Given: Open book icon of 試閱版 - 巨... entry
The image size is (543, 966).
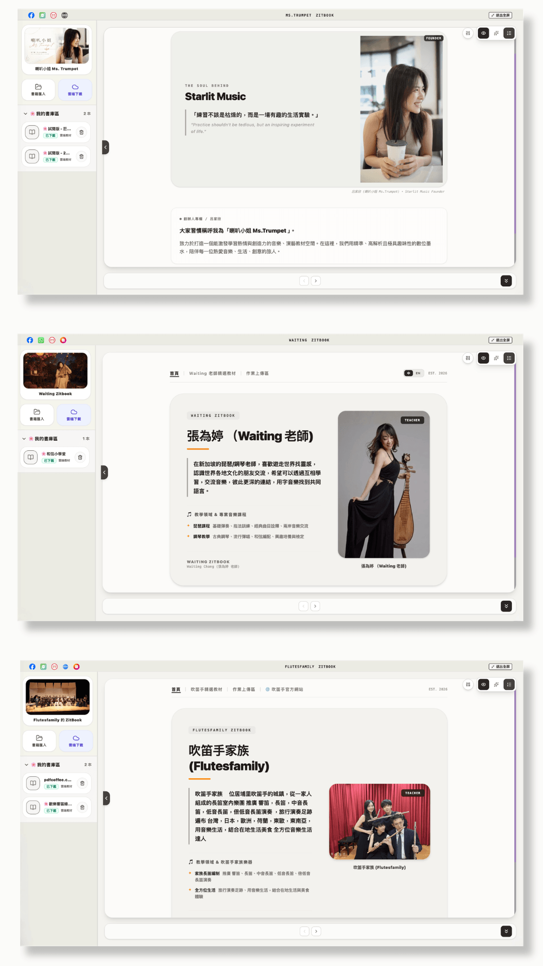Looking at the screenshot, I should coord(32,132).
